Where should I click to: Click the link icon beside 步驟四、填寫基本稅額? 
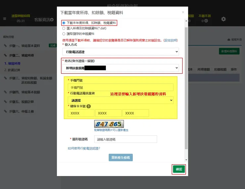(x=5, y=92)
